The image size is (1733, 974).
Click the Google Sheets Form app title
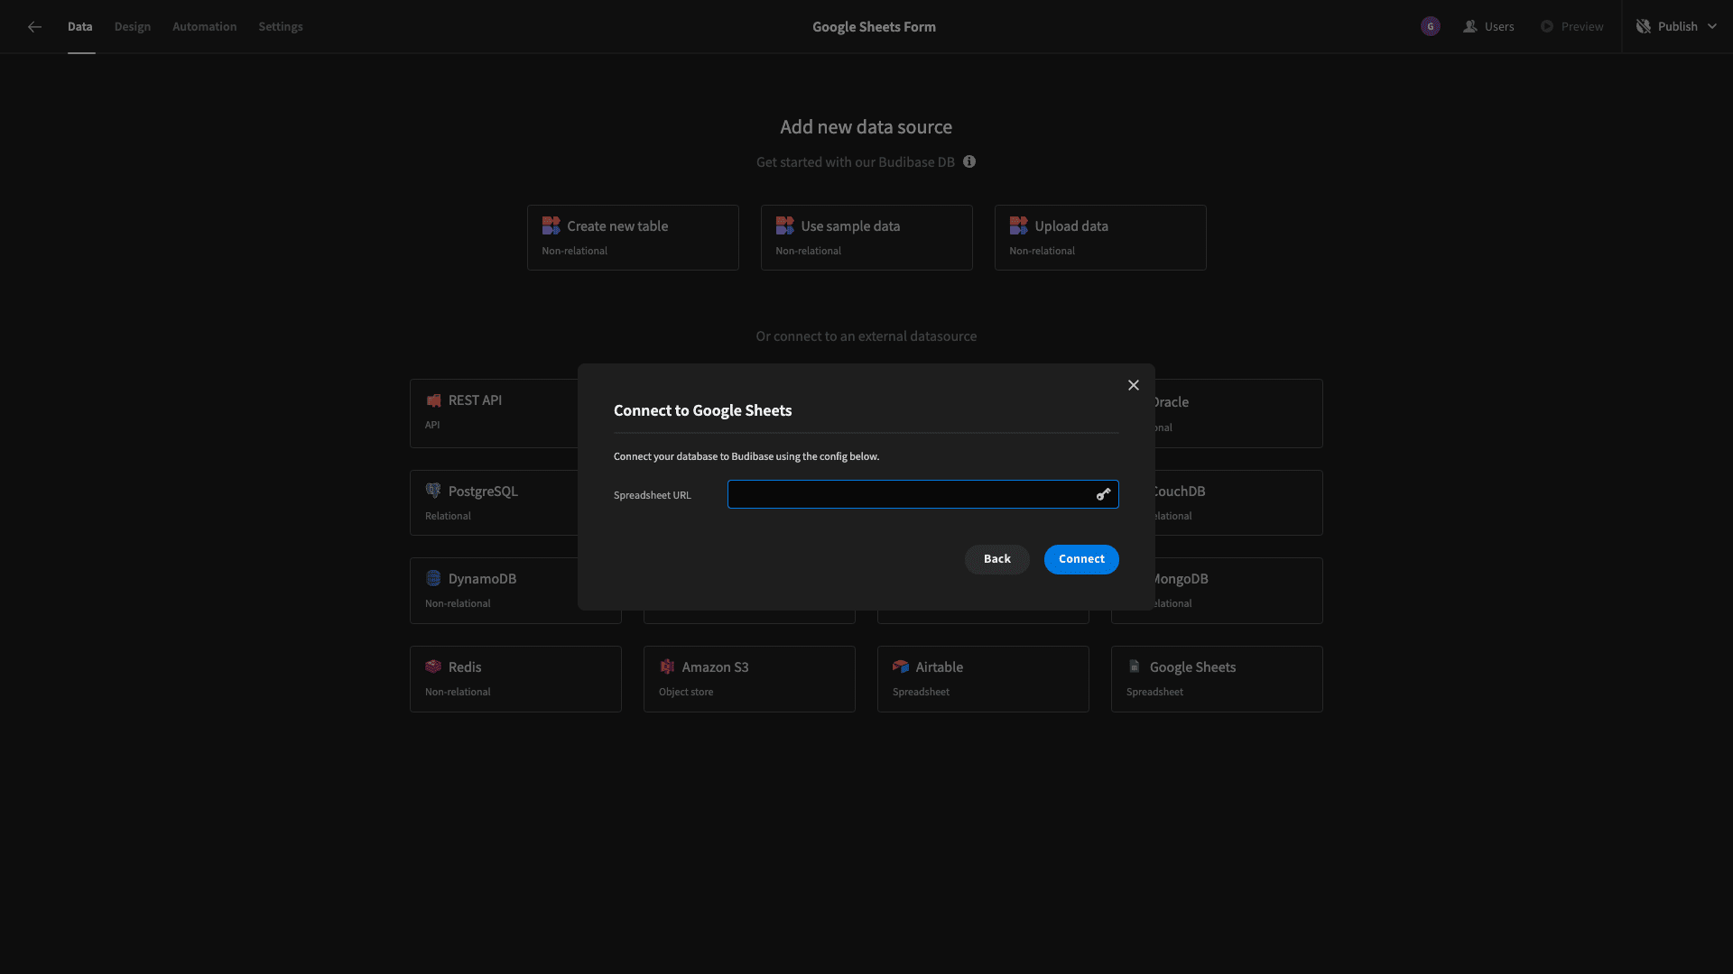pos(874,27)
